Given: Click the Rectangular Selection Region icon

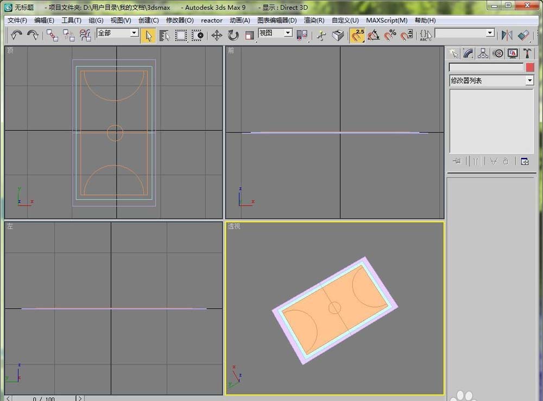Looking at the screenshot, I should [x=181, y=35].
